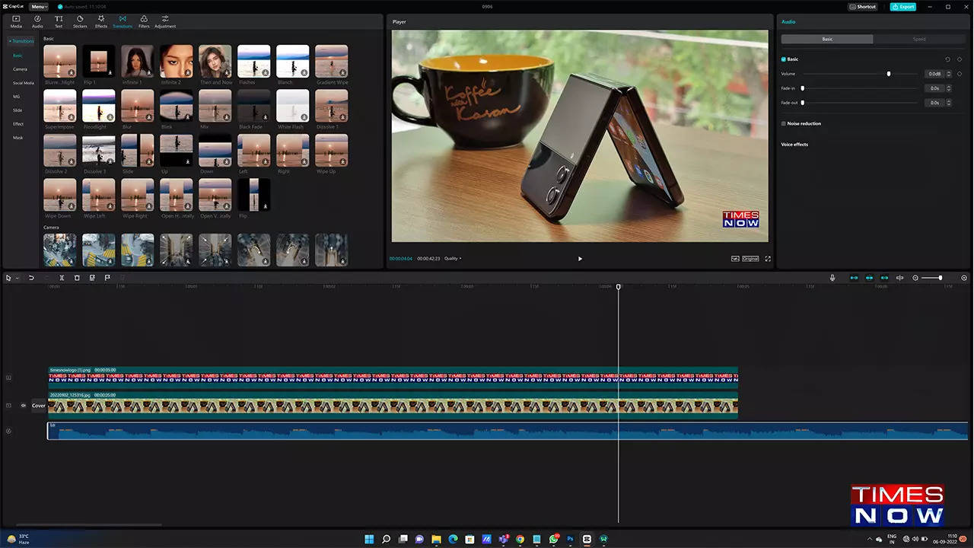The height and width of the screenshot is (548, 974).
Task: Open the CapCut Menu dropdown
Action: coord(40,7)
